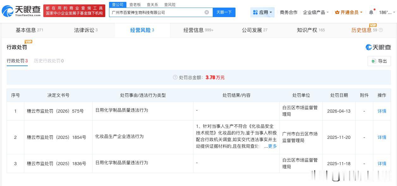
Task: Open the 经营信息 tab
Action: pyautogui.click(x=198, y=30)
